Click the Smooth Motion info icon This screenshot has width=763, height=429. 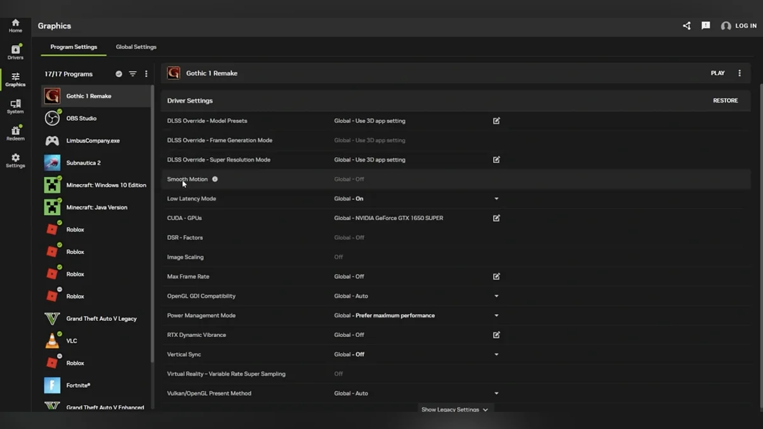(x=215, y=179)
